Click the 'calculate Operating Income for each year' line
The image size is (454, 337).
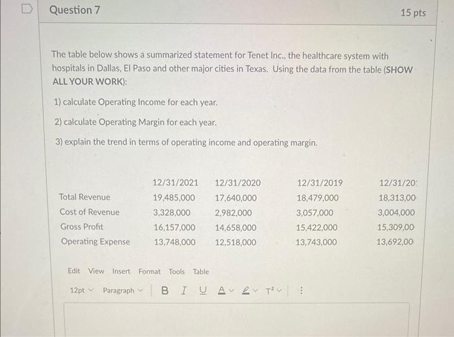point(136,102)
